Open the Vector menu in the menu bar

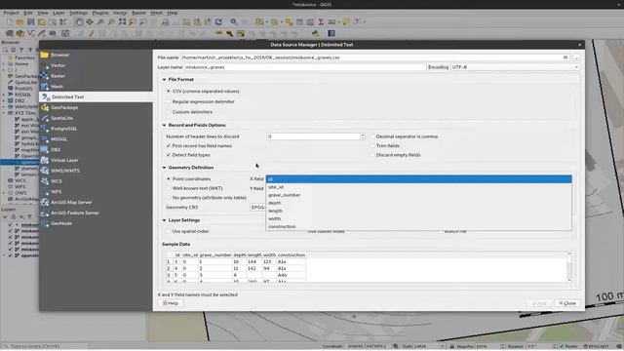120,13
